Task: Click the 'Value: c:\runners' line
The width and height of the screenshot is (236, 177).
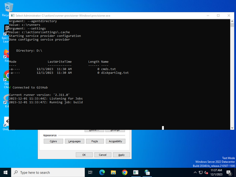Action: tap(25, 25)
